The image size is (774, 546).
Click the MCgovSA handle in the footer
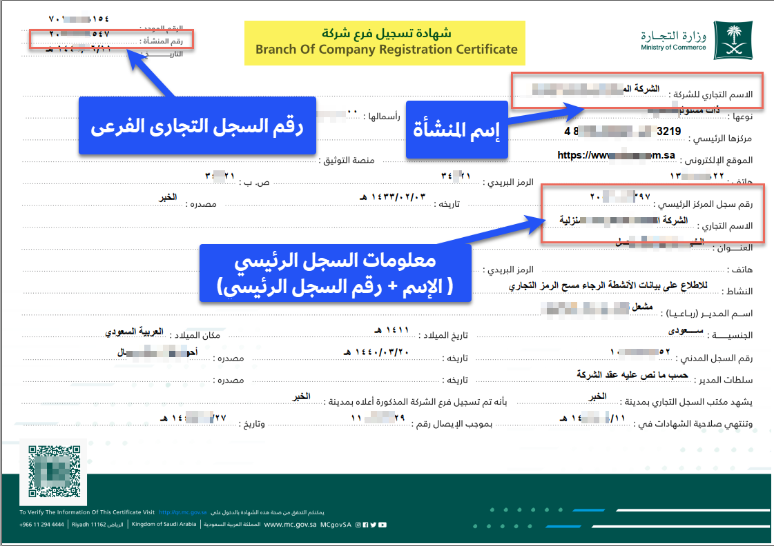[x=336, y=525]
